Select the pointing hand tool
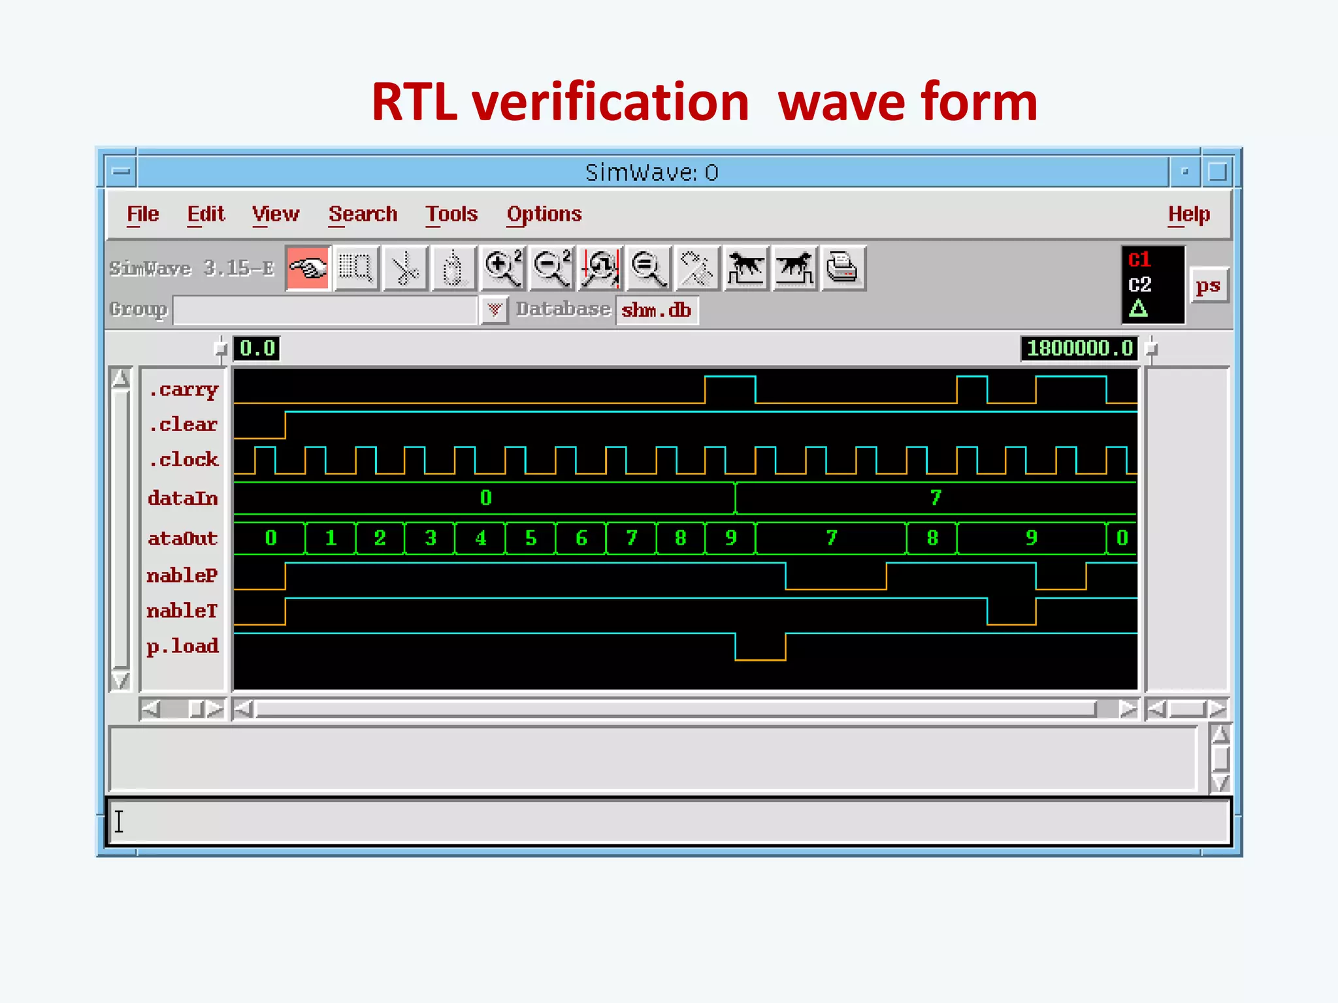The image size is (1338, 1003). tap(308, 268)
